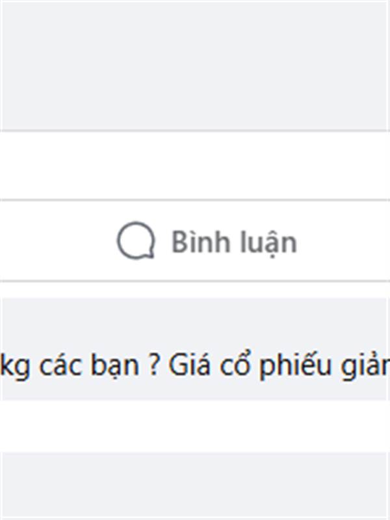Click the white gap between the lower comment bubbles
The height and width of the screenshot is (520, 390).
[x=195, y=426]
